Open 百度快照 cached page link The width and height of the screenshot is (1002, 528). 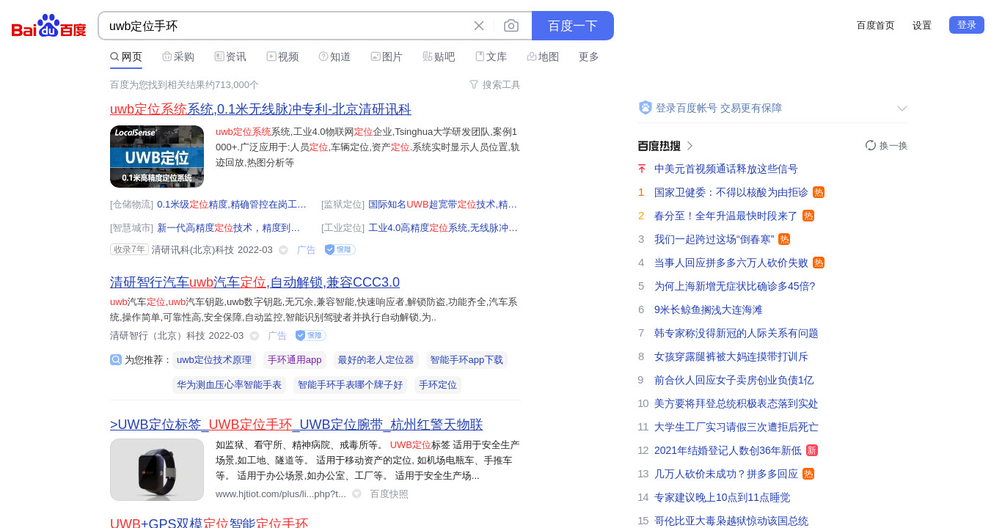[x=389, y=494]
